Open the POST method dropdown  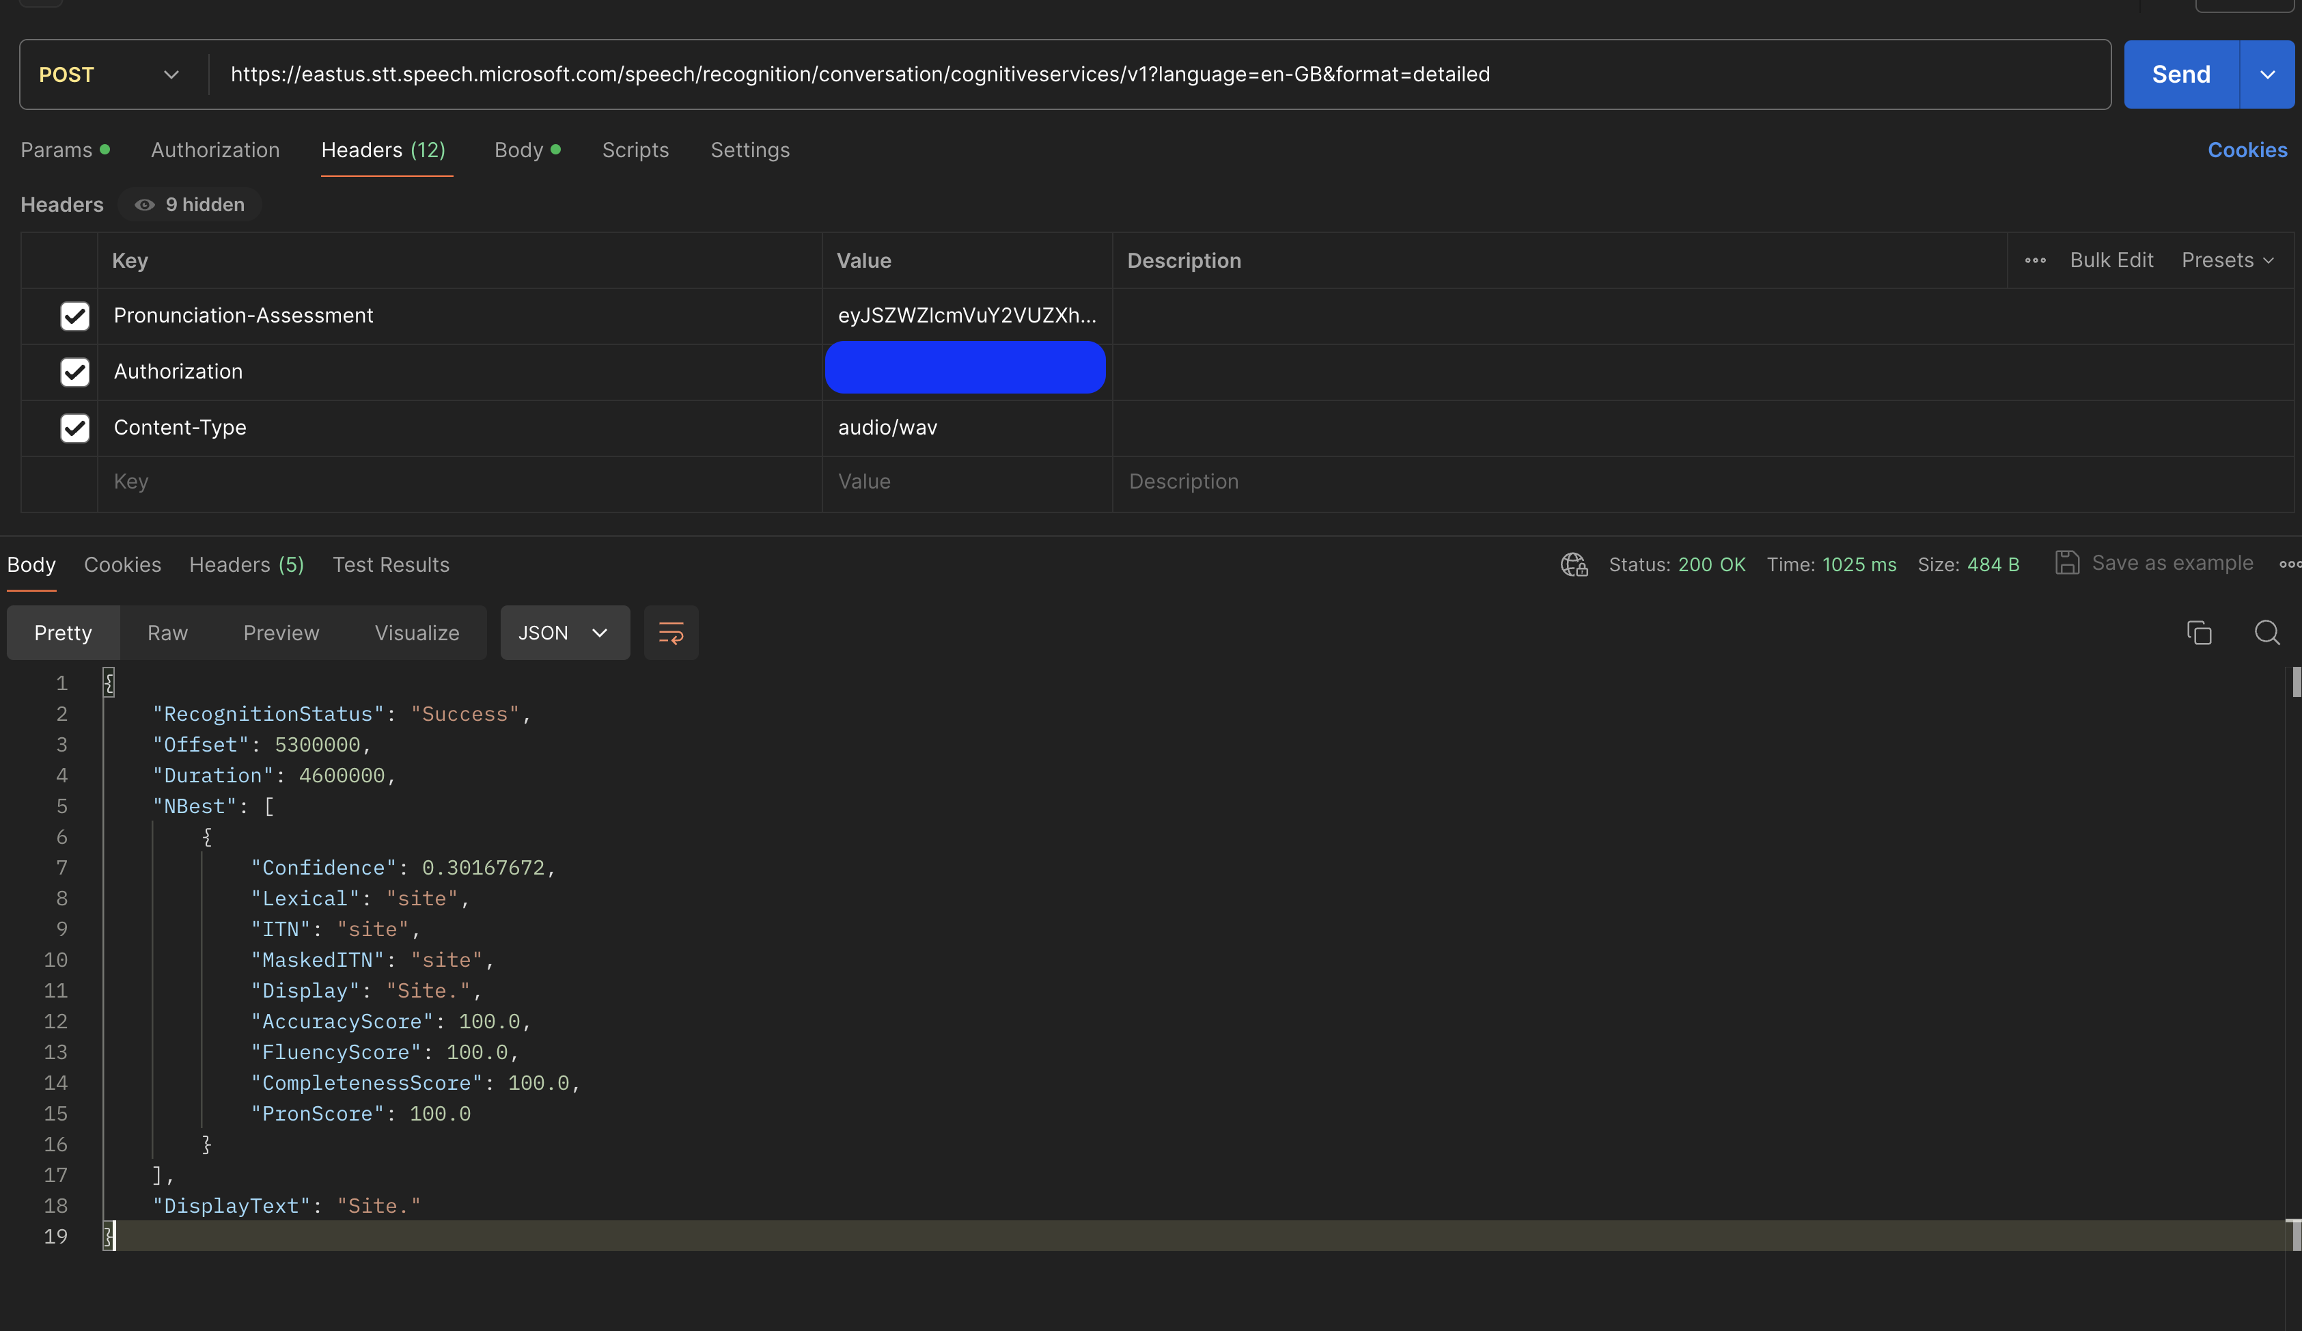(109, 75)
